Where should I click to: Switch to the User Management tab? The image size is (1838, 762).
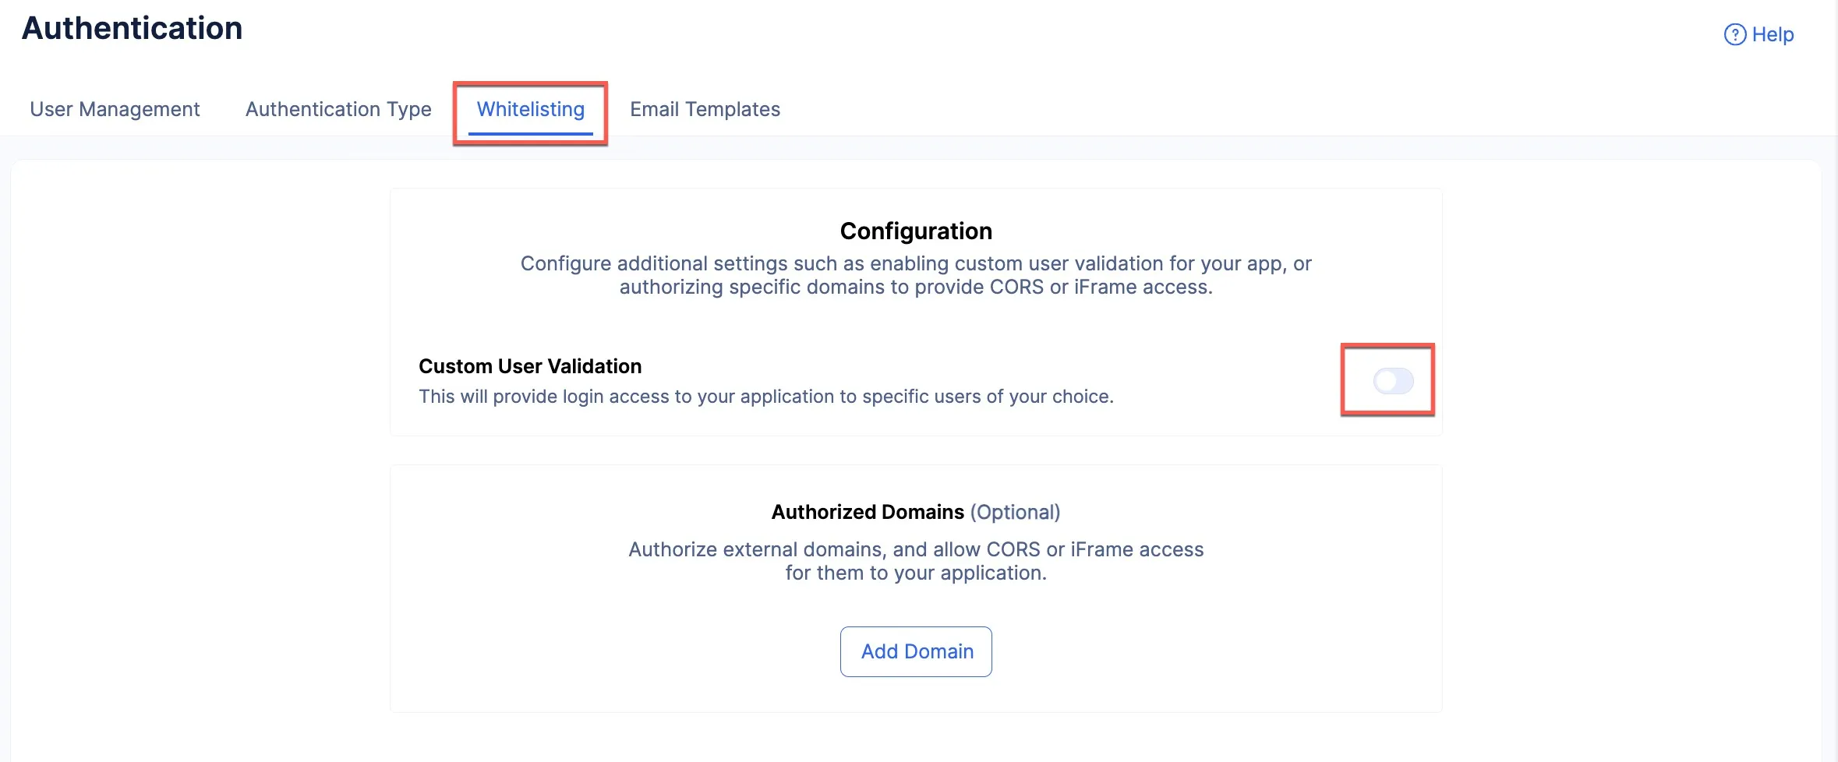115,109
